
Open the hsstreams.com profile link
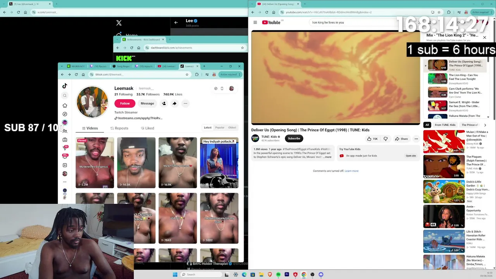click(x=138, y=118)
